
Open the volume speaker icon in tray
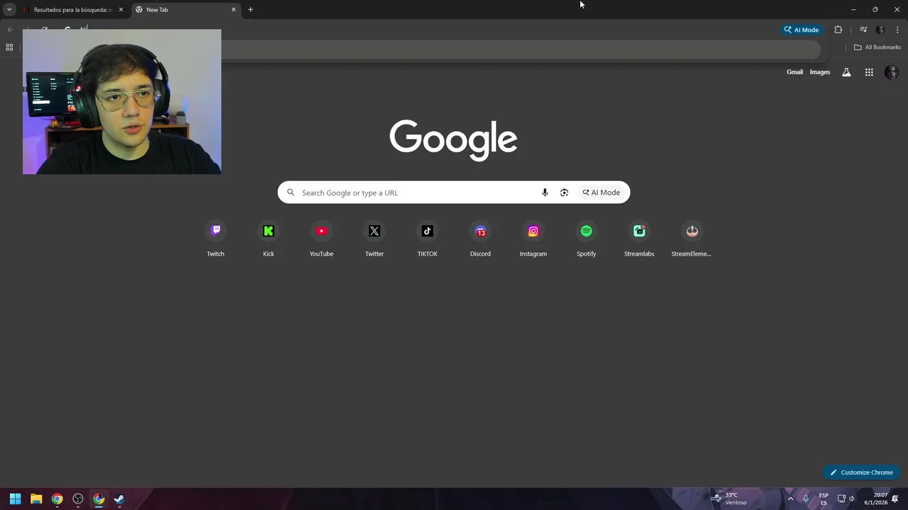pos(852,499)
